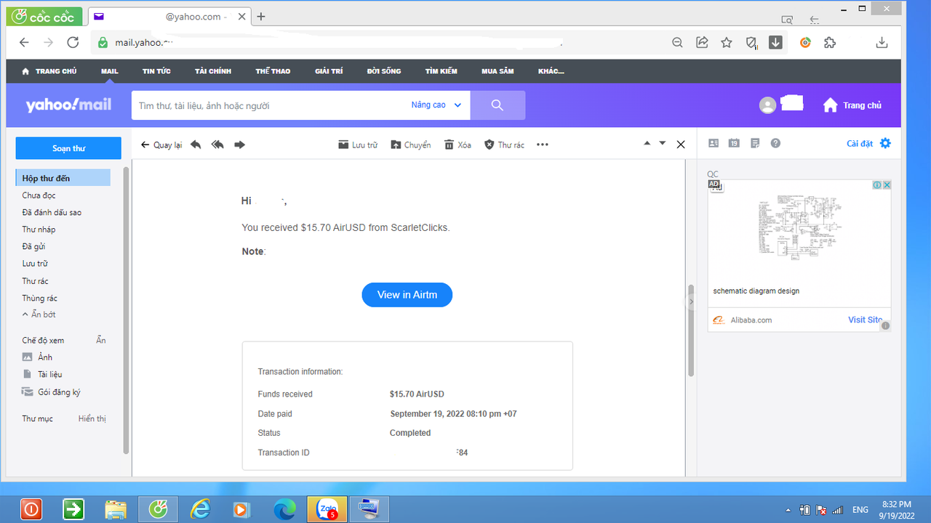The width and height of the screenshot is (931, 523).
Task: Reply to this email
Action: (x=196, y=145)
